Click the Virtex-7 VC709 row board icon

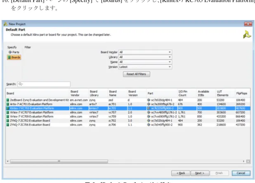tap(8, 116)
